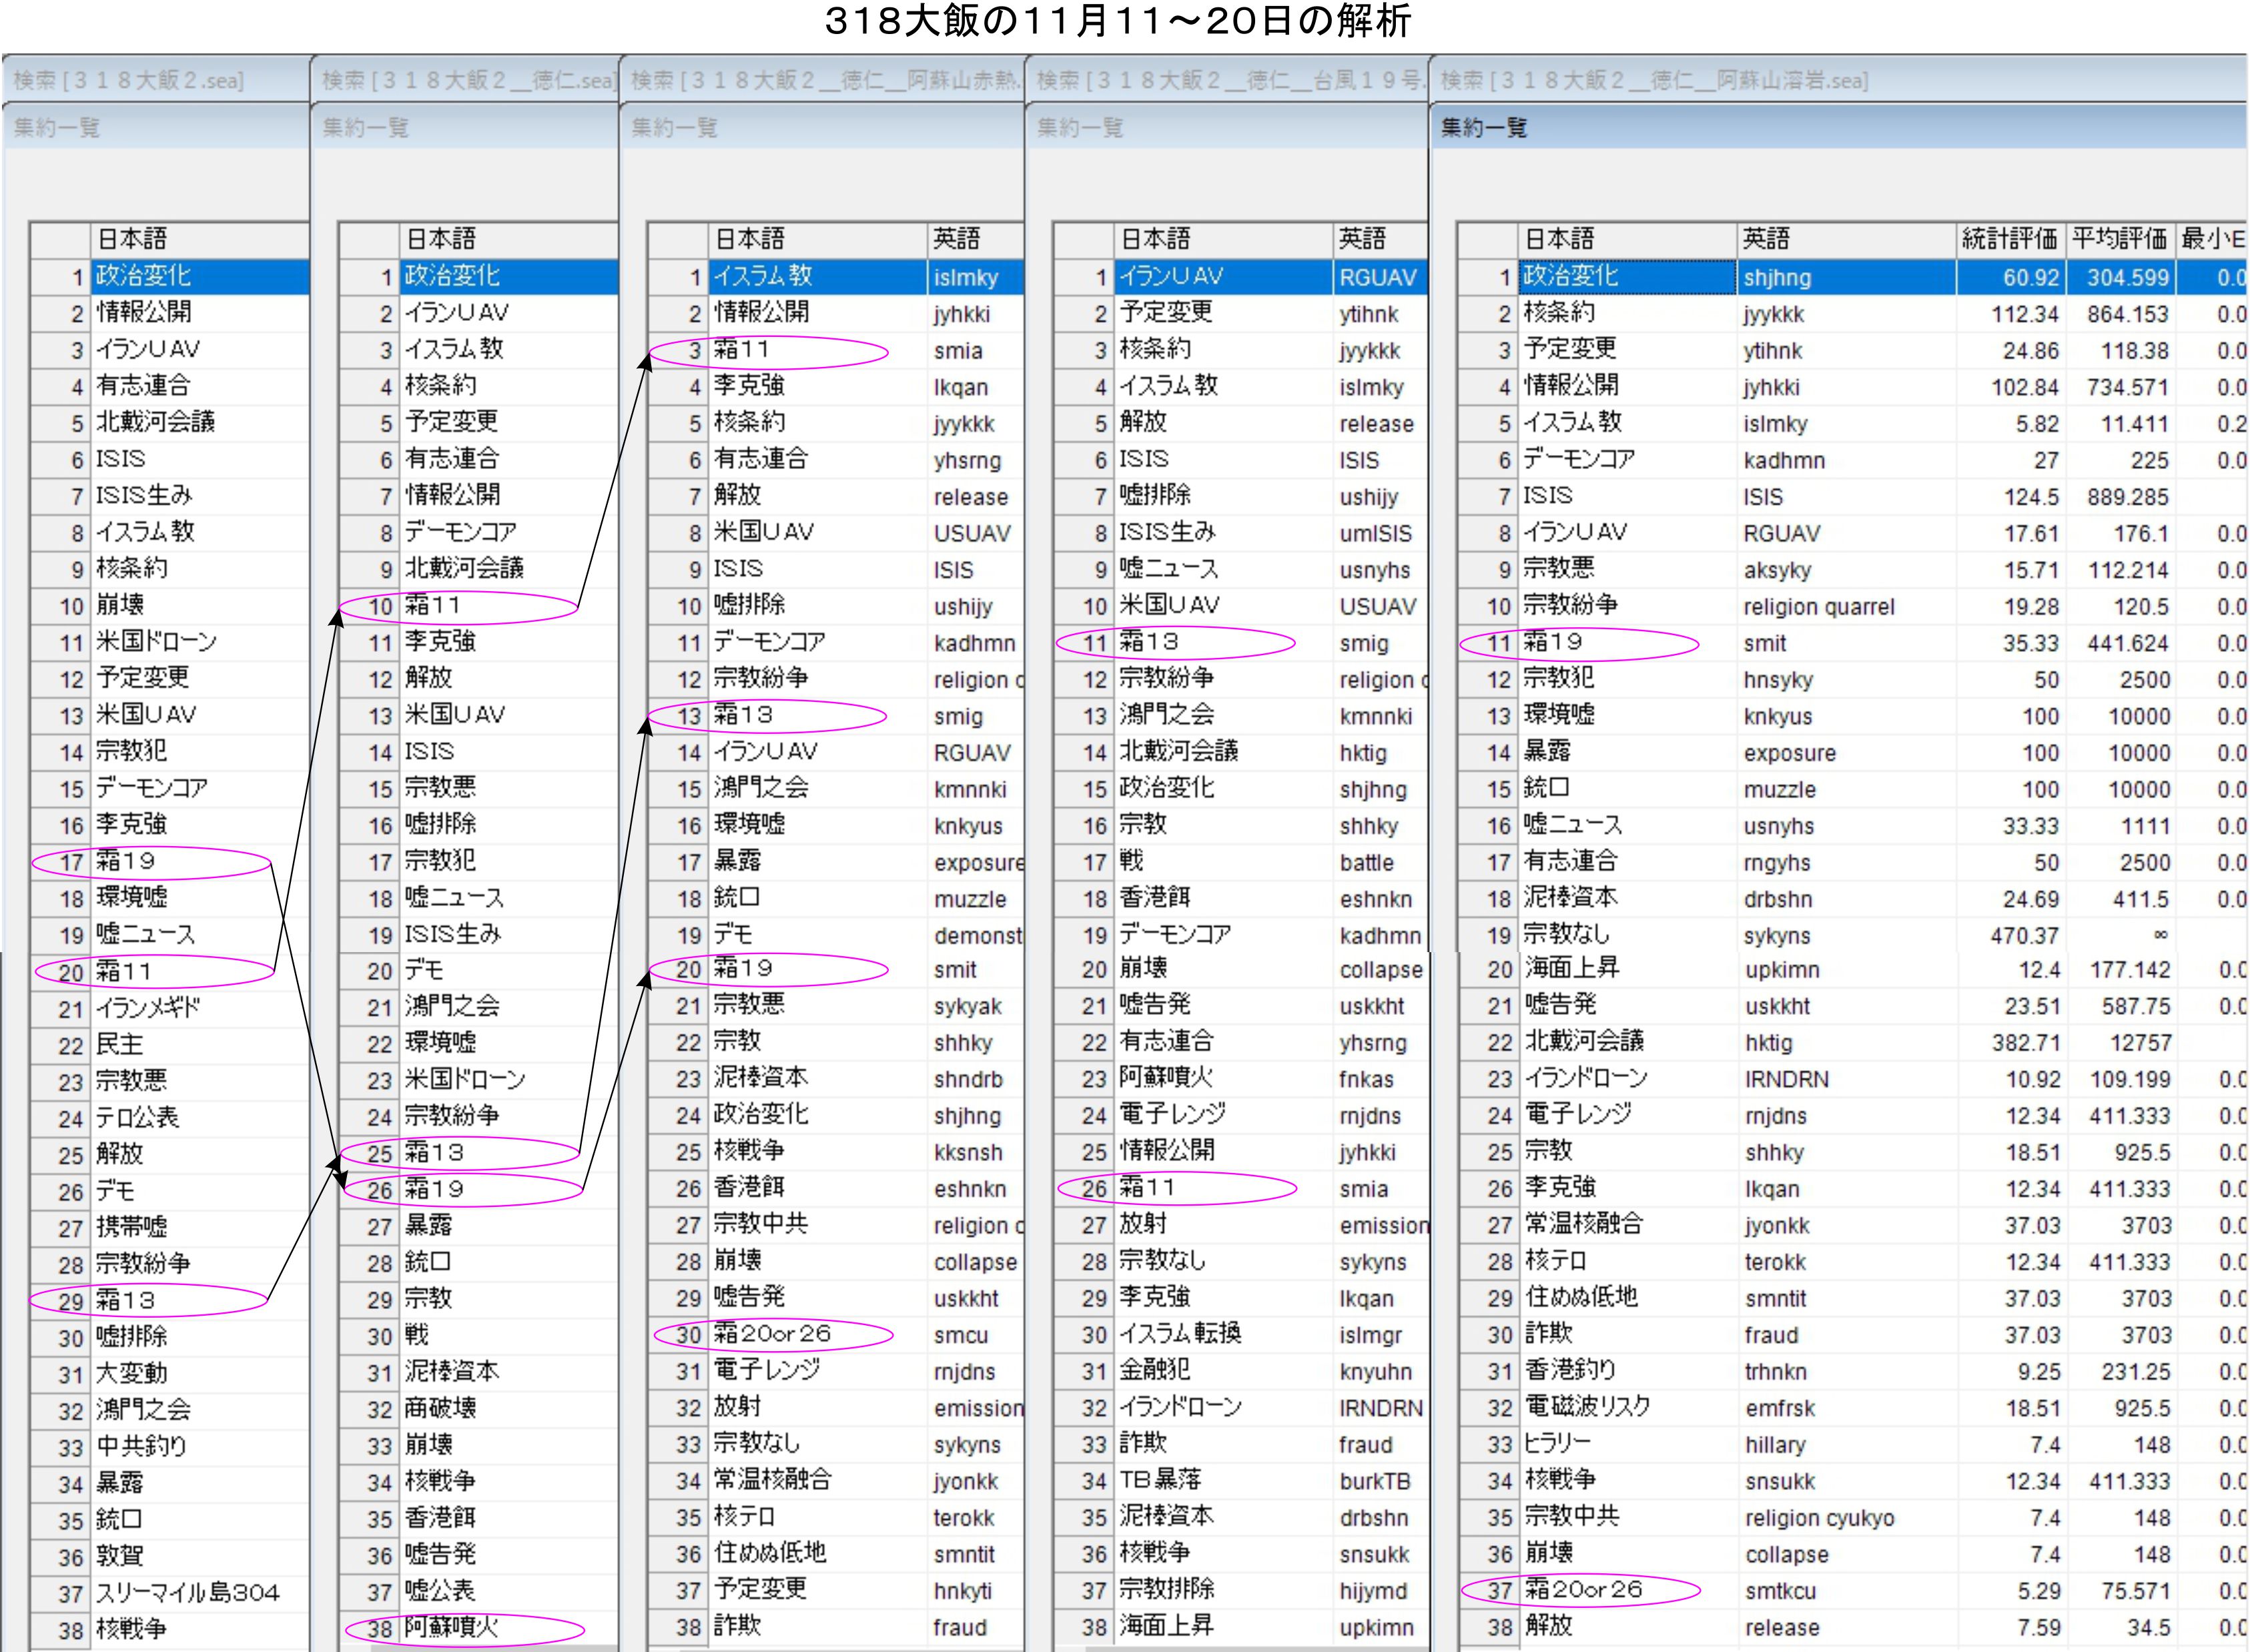Click 霜13 row 25 in second table
This screenshot has height=1652, width=2250.
pyautogui.click(x=435, y=1153)
